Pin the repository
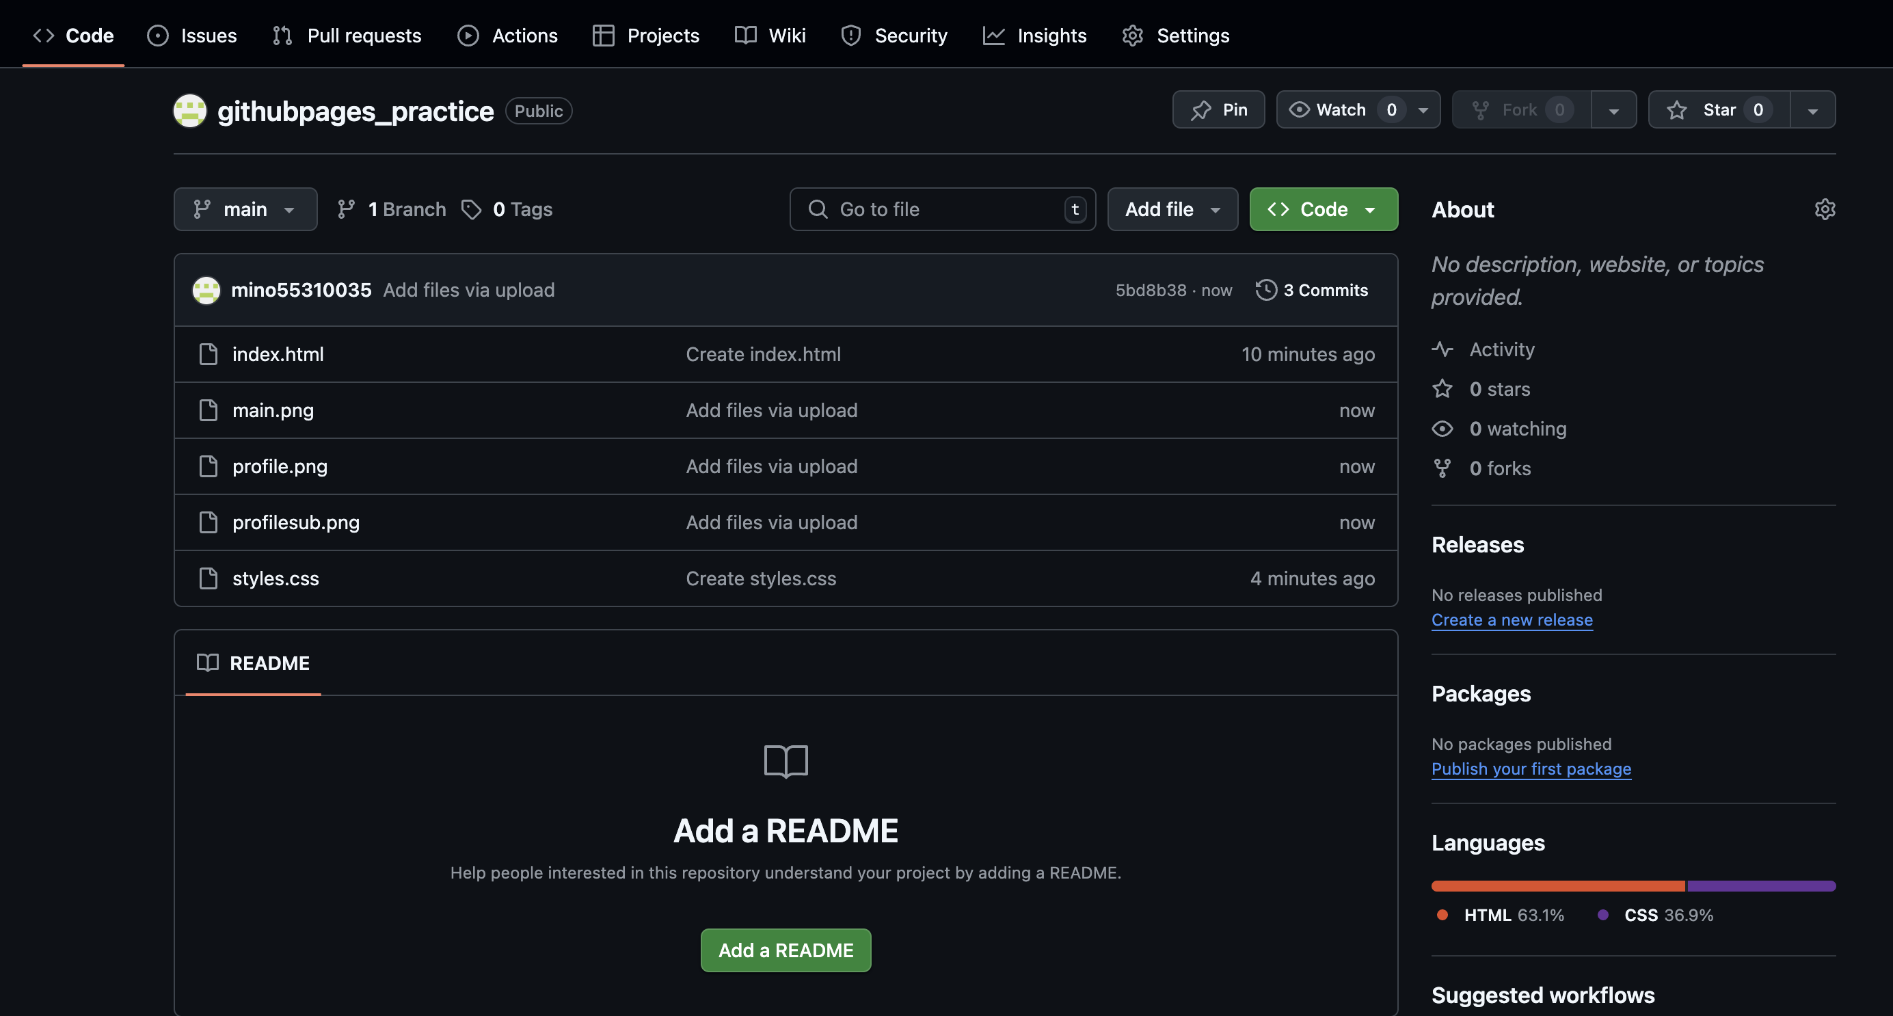The height and width of the screenshot is (1016, 1893). (1218, 109)
